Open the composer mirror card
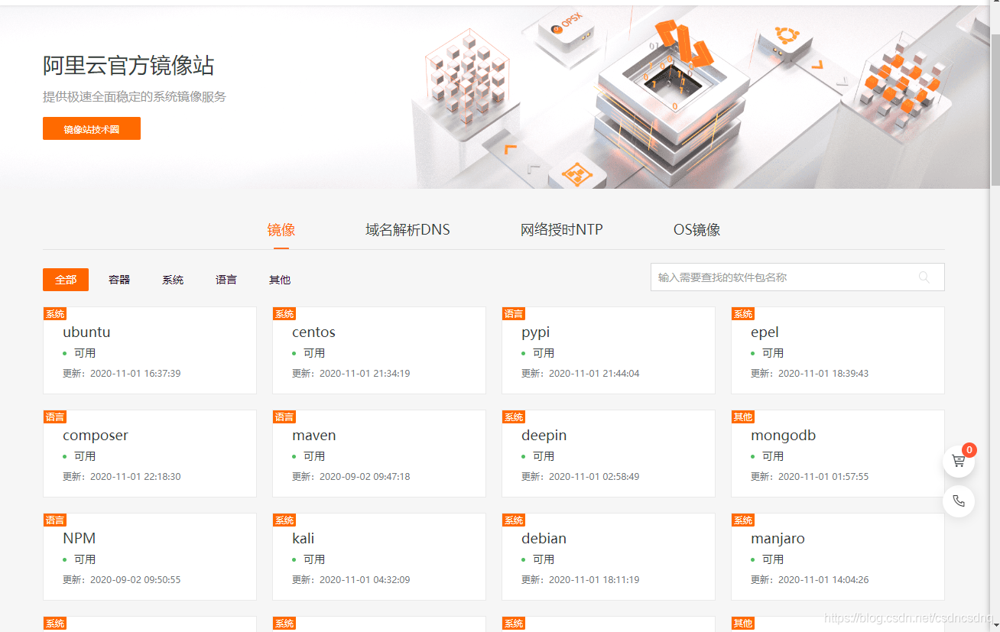The height and width of the screenshot is (632, 1000). (x=150, y=454)
